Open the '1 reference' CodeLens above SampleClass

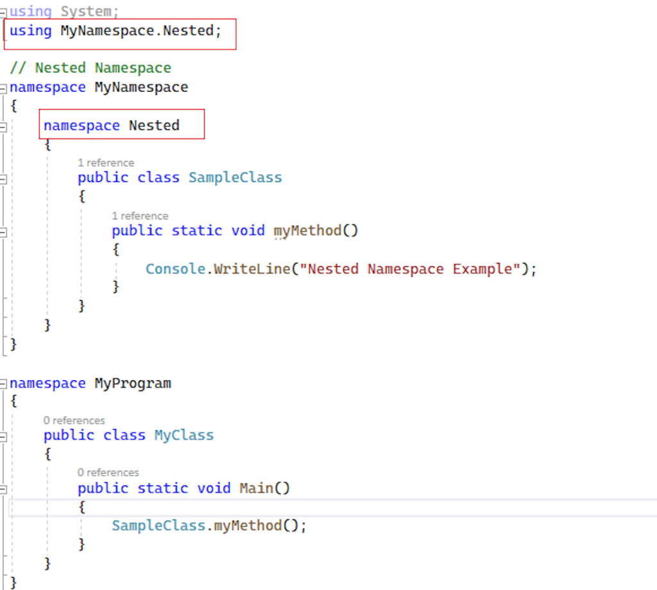coord(105,162)
